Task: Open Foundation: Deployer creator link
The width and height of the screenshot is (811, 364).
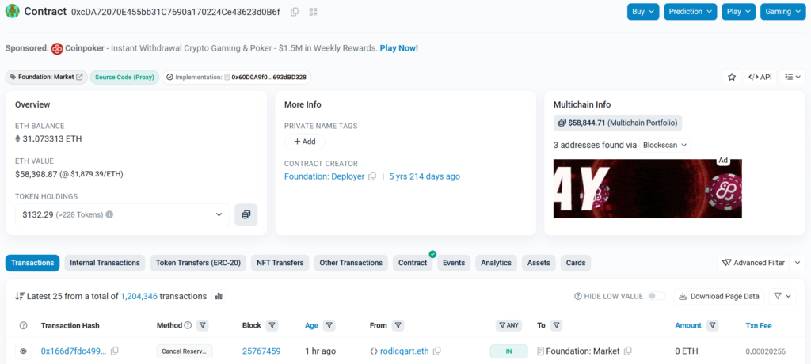Action: coord(324,176)
